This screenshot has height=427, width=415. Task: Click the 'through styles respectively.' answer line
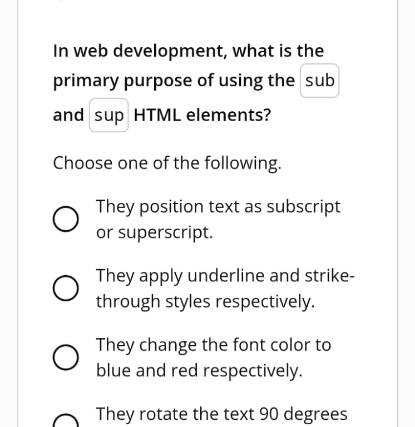[x=205, y=302]
